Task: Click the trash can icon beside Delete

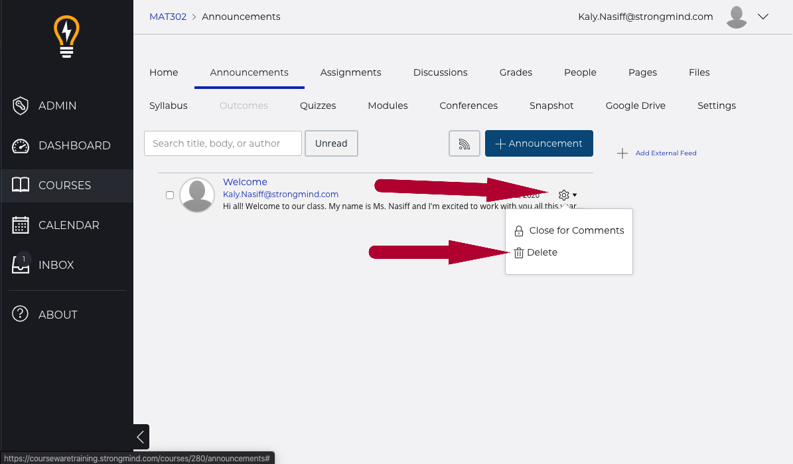Action: (519, 252)
